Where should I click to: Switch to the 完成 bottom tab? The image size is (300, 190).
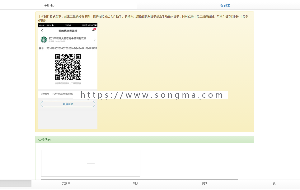click(x=205, y=183)
